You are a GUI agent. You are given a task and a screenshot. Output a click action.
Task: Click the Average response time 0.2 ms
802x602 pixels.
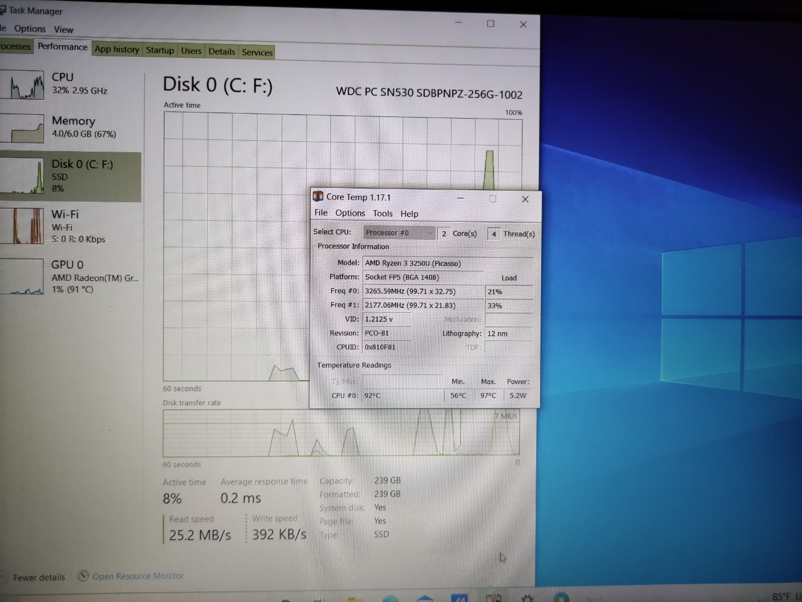click(x=241, y=498)
